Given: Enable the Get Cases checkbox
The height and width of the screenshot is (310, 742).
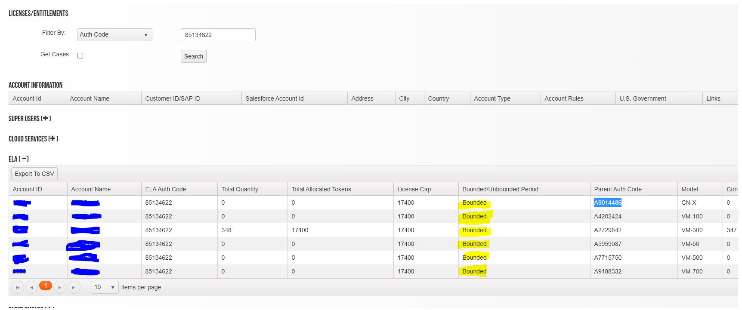Looking at the screenshot, I should (x=80, y=55).
